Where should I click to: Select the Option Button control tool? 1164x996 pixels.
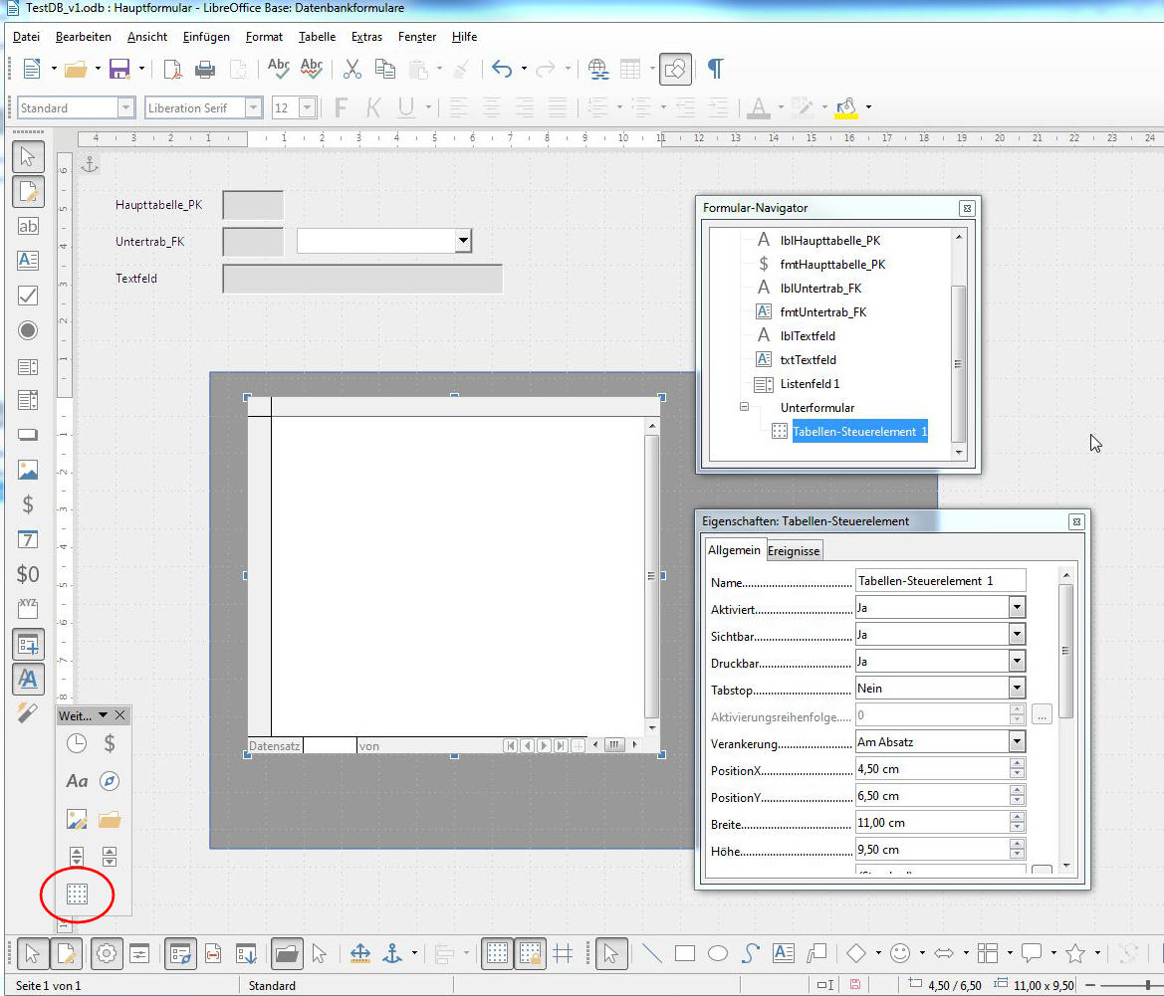[28, 330]
